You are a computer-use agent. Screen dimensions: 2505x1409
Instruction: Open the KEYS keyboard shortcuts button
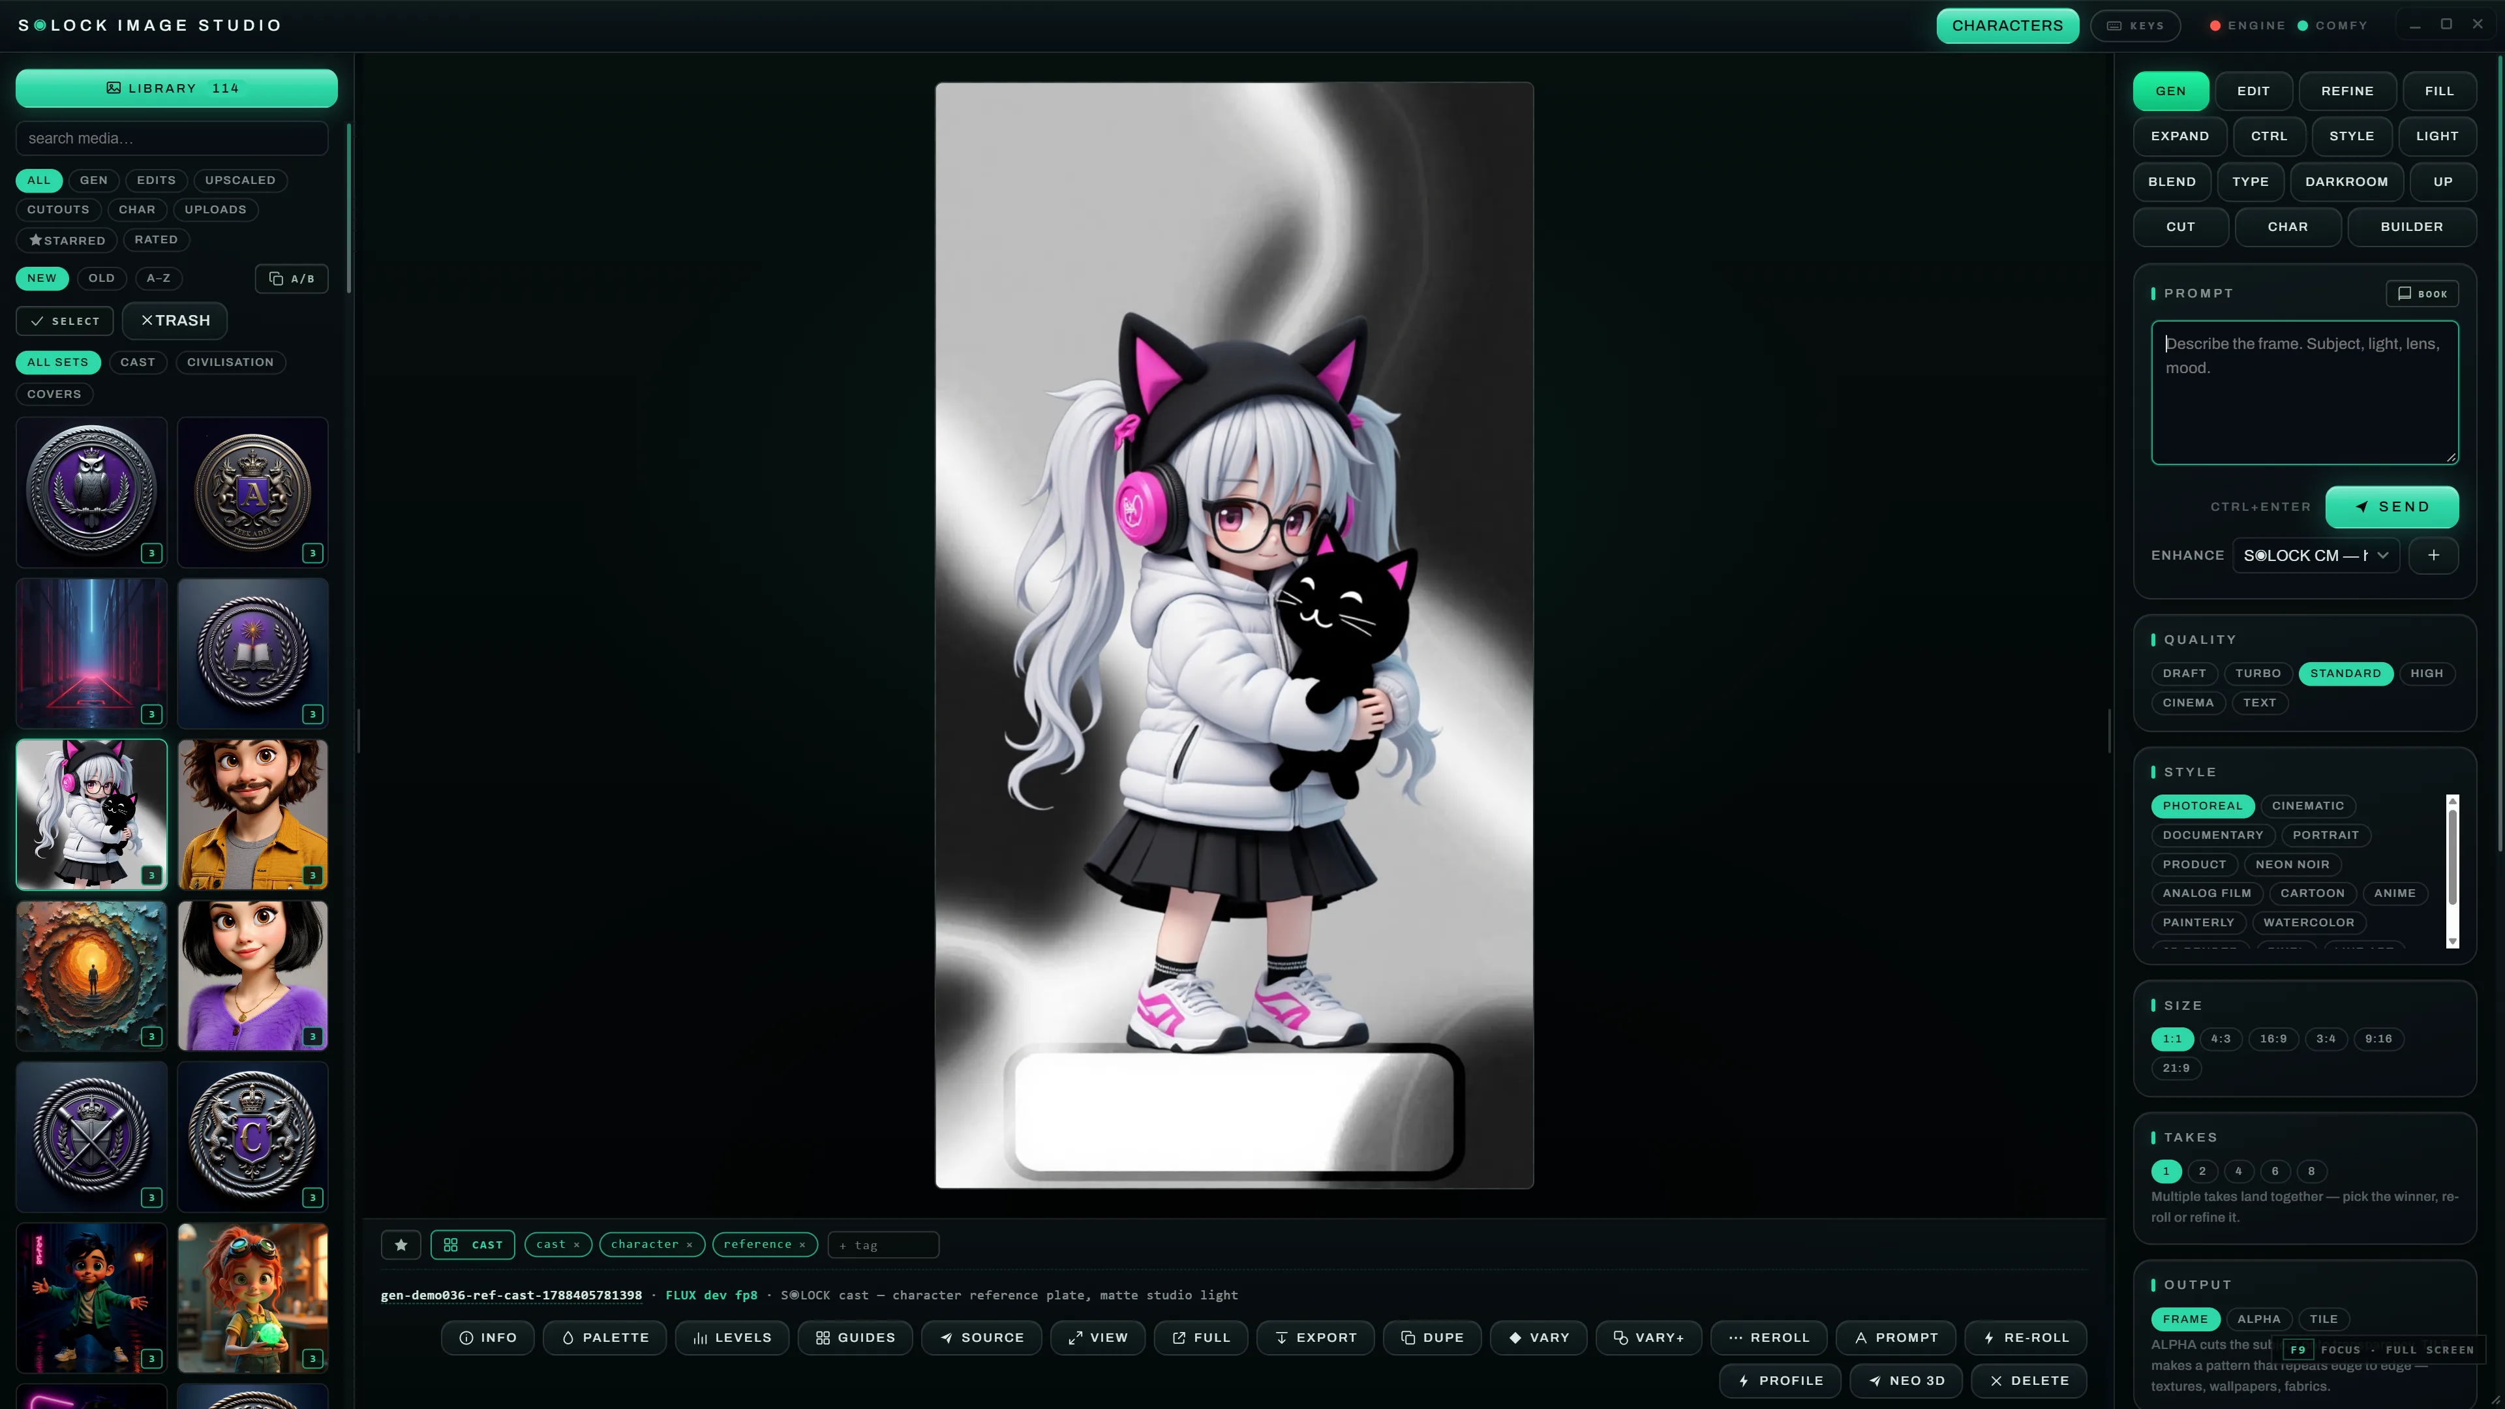tap(2136, 25)
